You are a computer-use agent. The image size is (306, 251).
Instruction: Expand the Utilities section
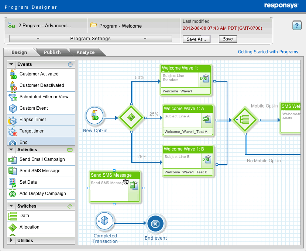[11, 240]
